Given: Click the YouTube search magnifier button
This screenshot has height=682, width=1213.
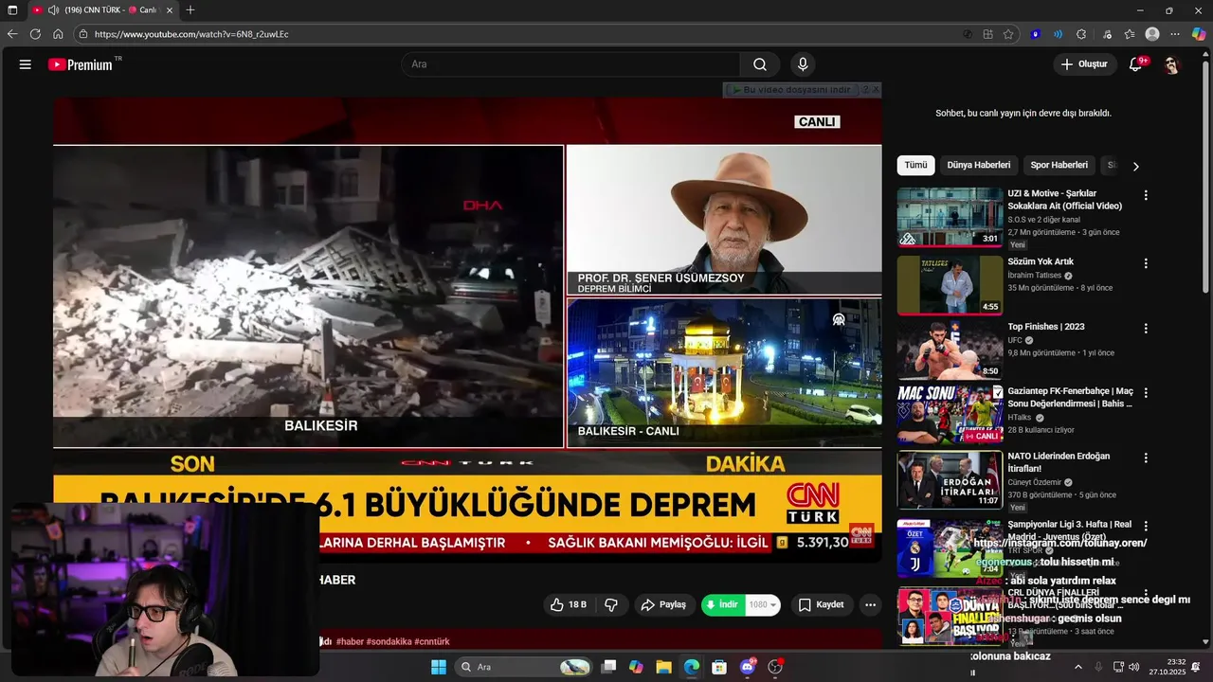Looking at the screenshot, I should 760,64.
